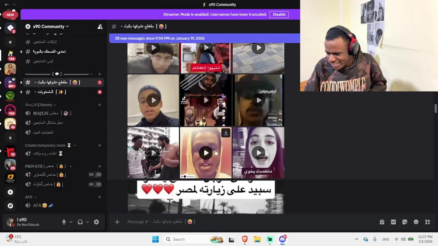Open the server labeled 's' in the sidebar

[10, 138]
